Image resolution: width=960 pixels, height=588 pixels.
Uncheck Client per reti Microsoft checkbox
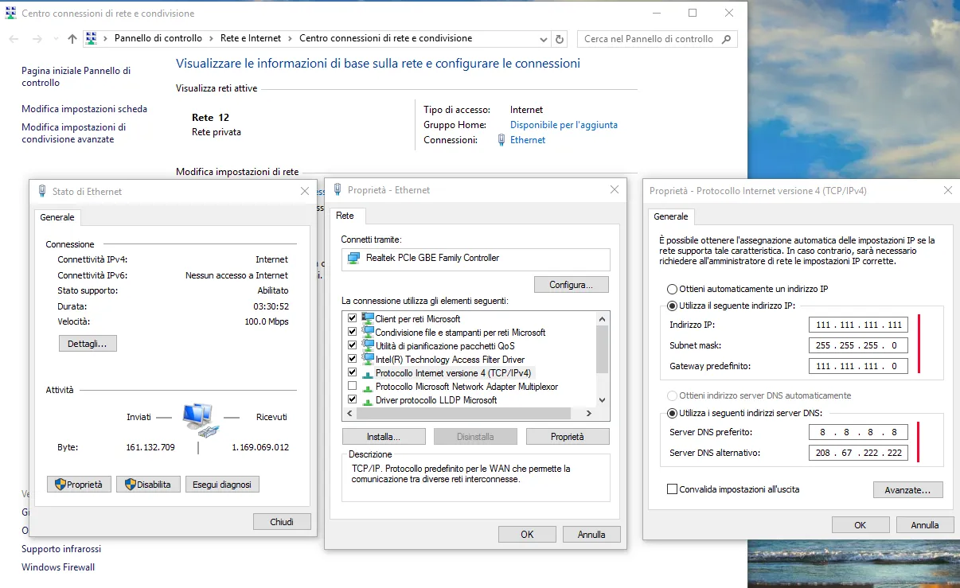pyautogui.click(x=353, y=318)
